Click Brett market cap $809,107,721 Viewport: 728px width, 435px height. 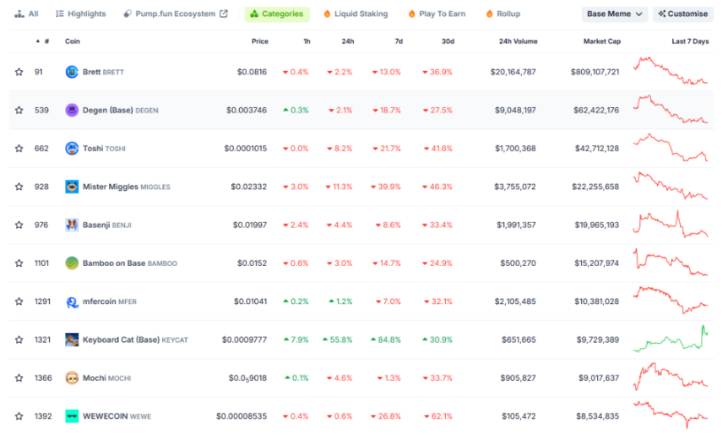[595, 72]
